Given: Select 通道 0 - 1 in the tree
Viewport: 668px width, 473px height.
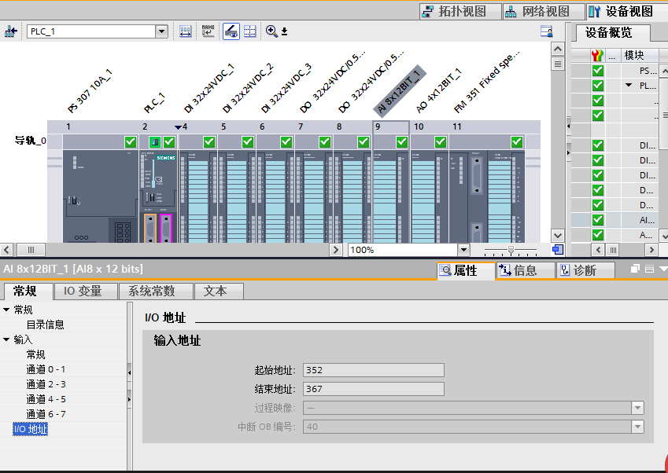Looking at the screenshot, I should pos(46,369).
